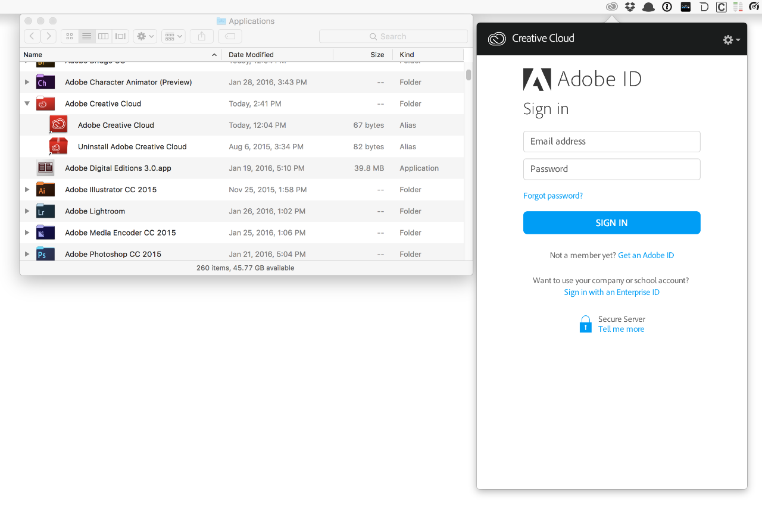Sort by the Kind column header
Viewport: 762px width, 505px height.
click(x=429, y=55)
